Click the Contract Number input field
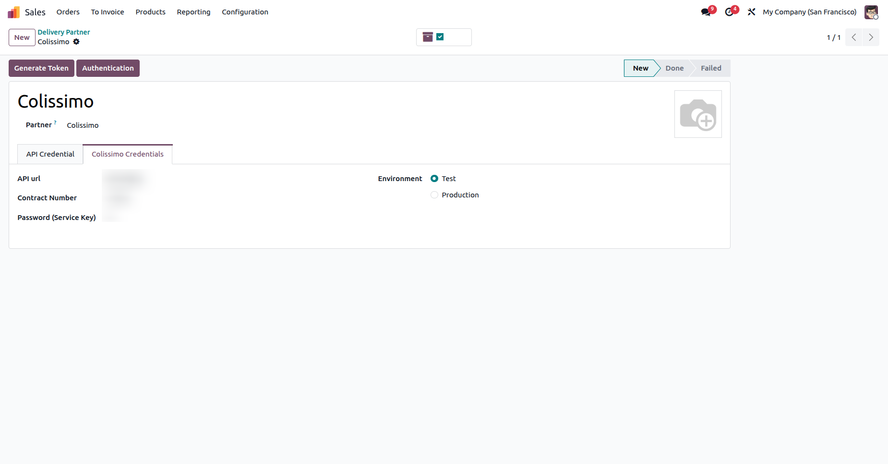Image resolution: width=888 pixels, height=464 pixels. (120, 198)
